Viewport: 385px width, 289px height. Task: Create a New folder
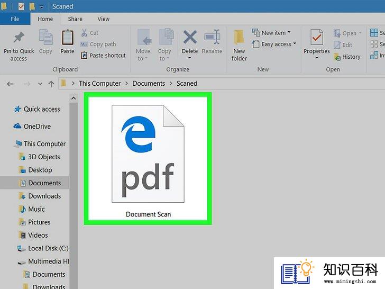tap(239, 46)
